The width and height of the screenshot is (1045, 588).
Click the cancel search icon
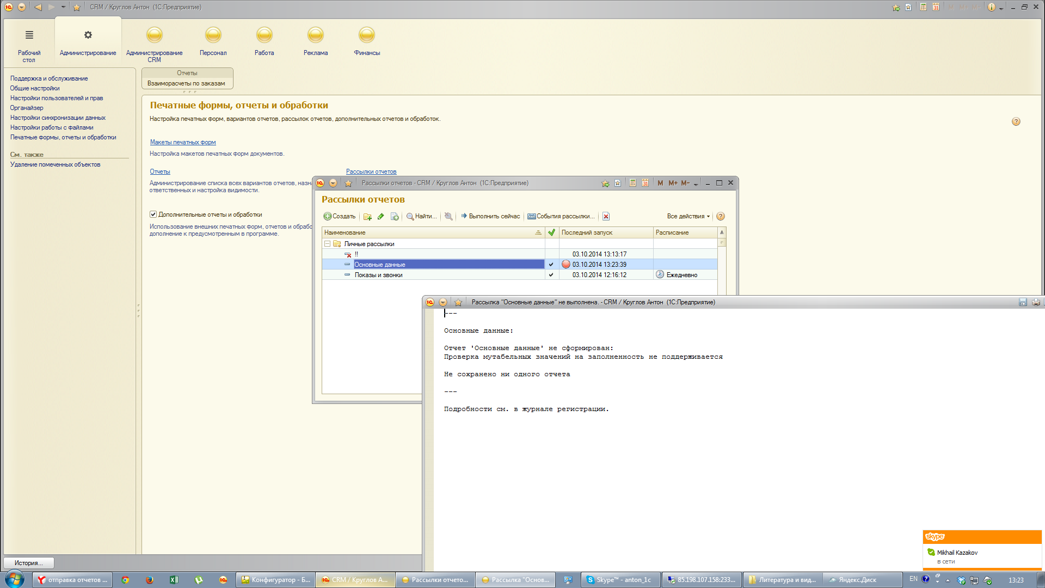[x=448, y=217]
